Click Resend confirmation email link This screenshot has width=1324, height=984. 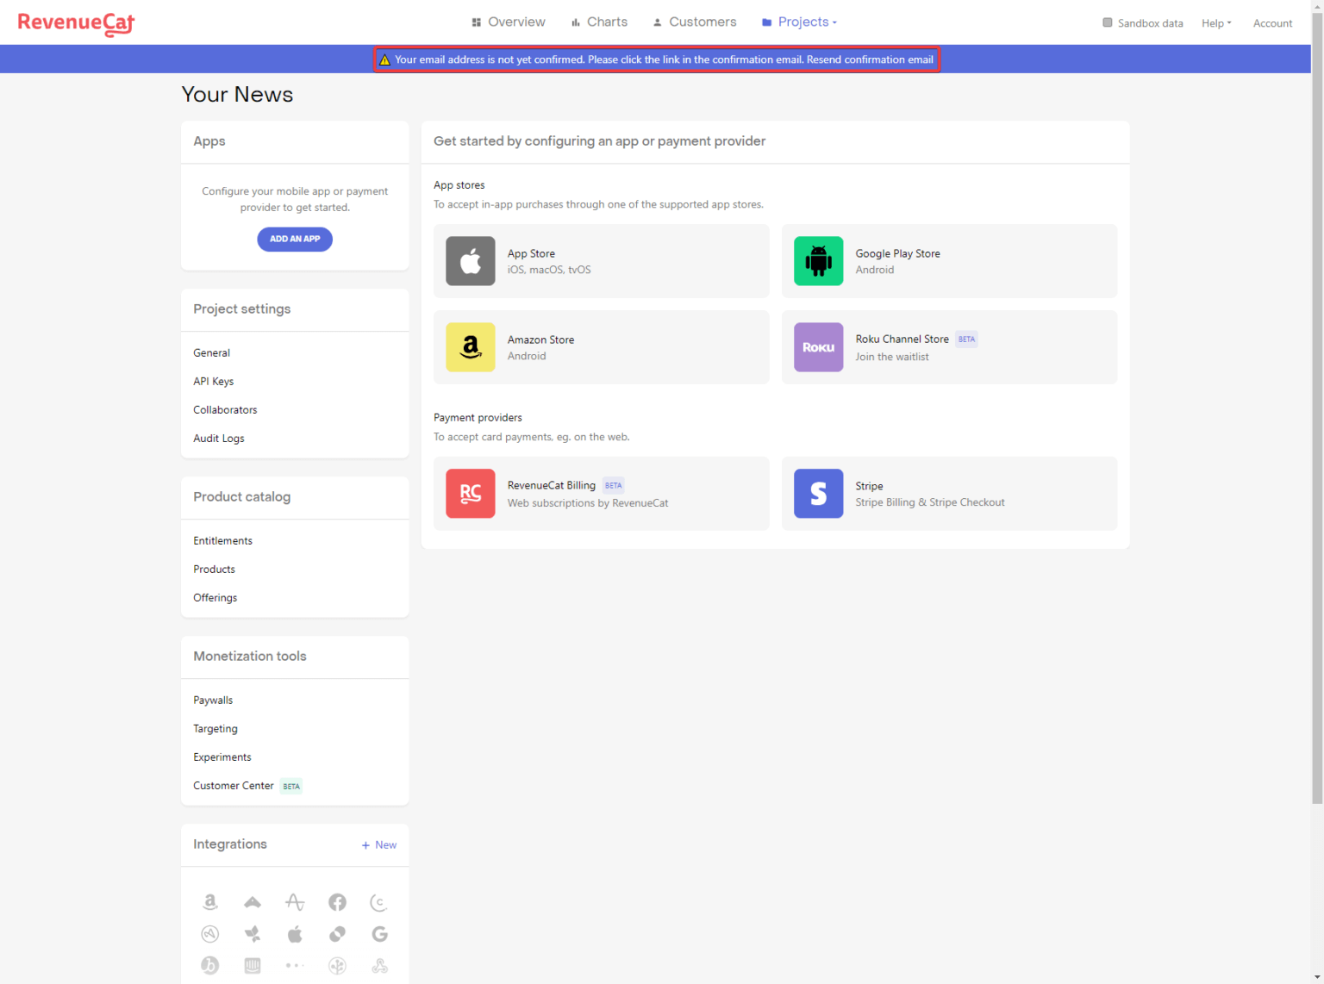pos(870,59)
